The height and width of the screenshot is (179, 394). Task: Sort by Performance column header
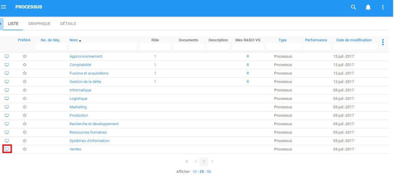pyautogui.click(x=316, y=40)
